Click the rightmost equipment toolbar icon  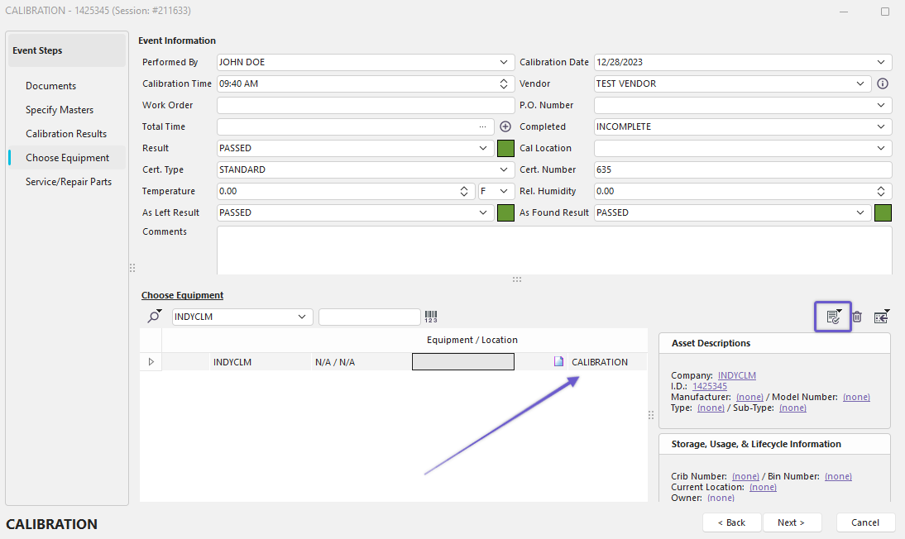point(881,317)
